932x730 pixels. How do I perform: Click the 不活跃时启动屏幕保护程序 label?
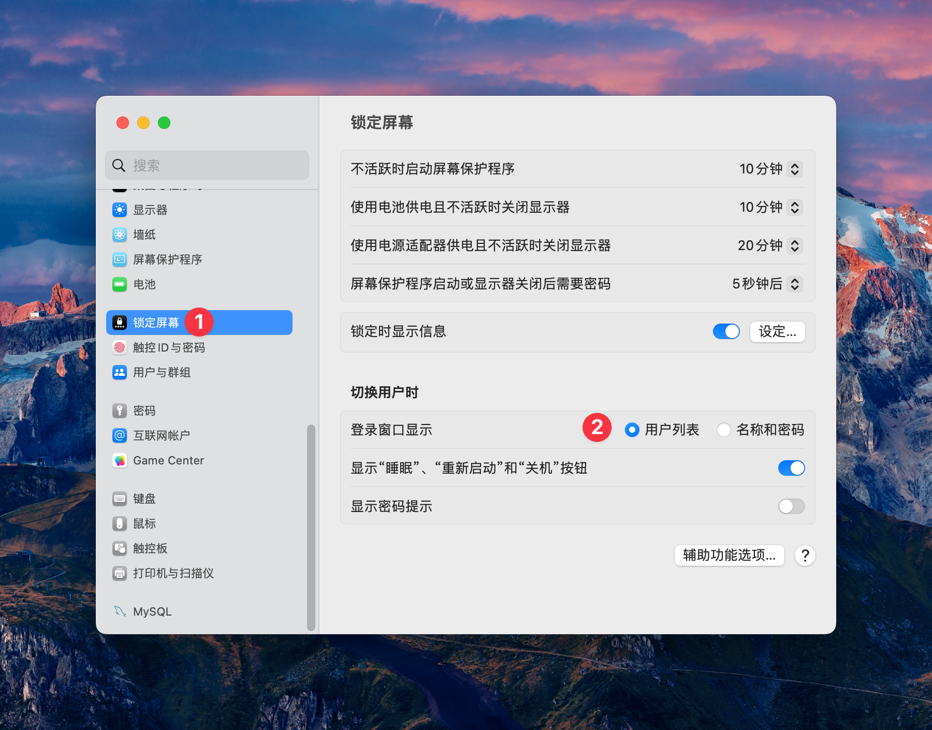point(432,169)
